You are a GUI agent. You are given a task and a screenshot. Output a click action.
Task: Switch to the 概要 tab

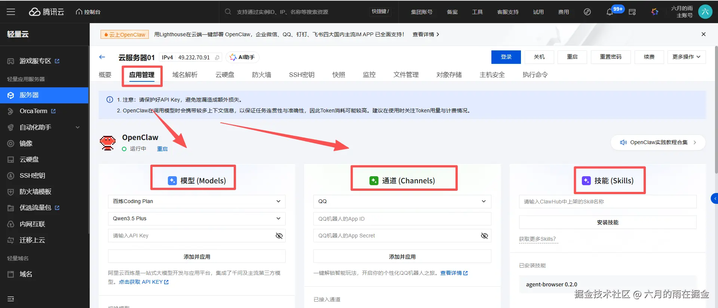(x=105, y=75)
